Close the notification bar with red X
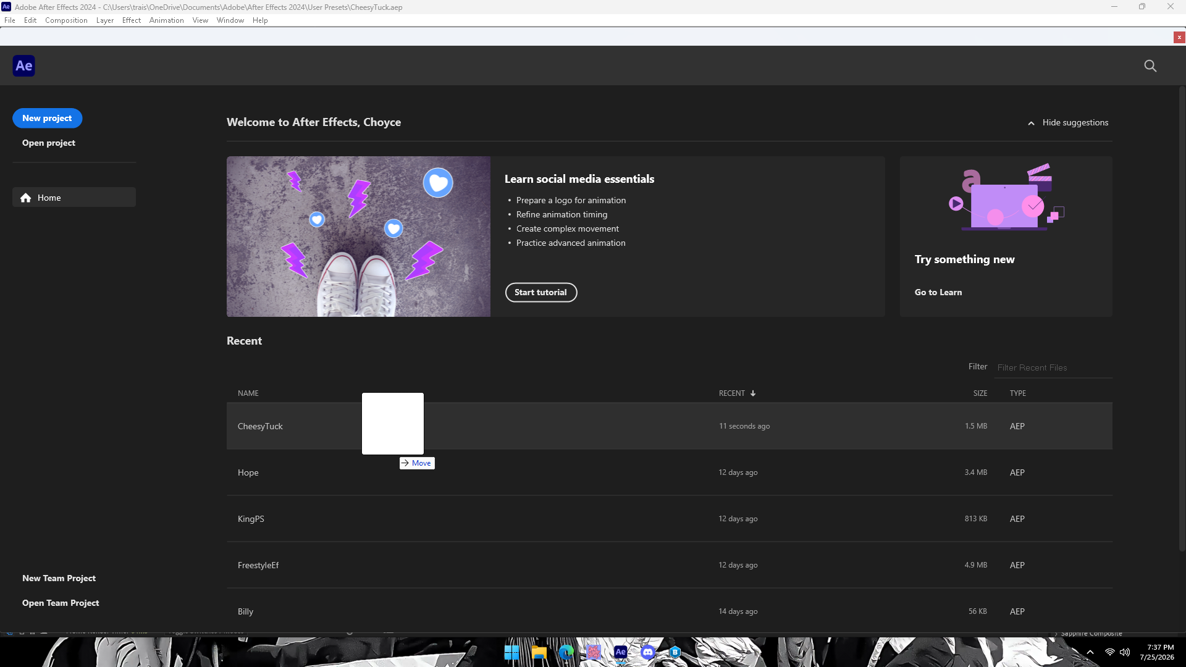The width and height of the screenshot is (1186, 667). click(1179, 37)
